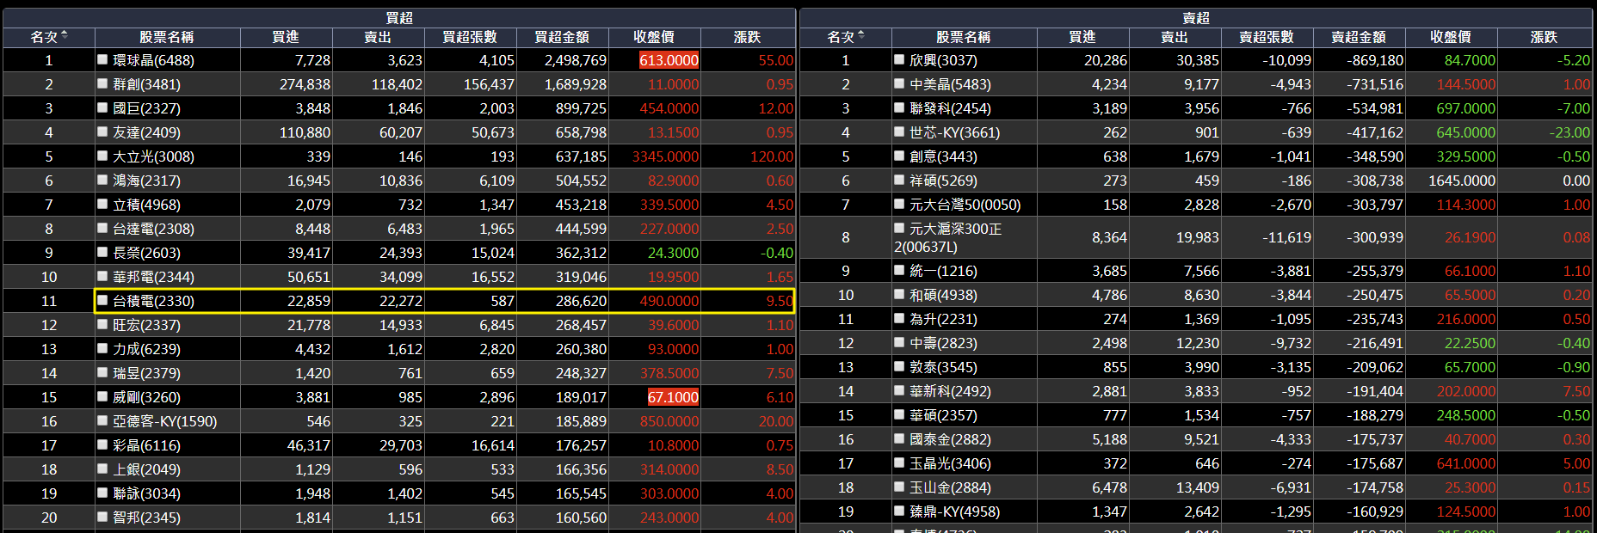Image resolution: width=1597 pixels, height=533 pixels.
Task: Sort 買超 table by 股票名稱 header
Action: click(x=167, y=37)
